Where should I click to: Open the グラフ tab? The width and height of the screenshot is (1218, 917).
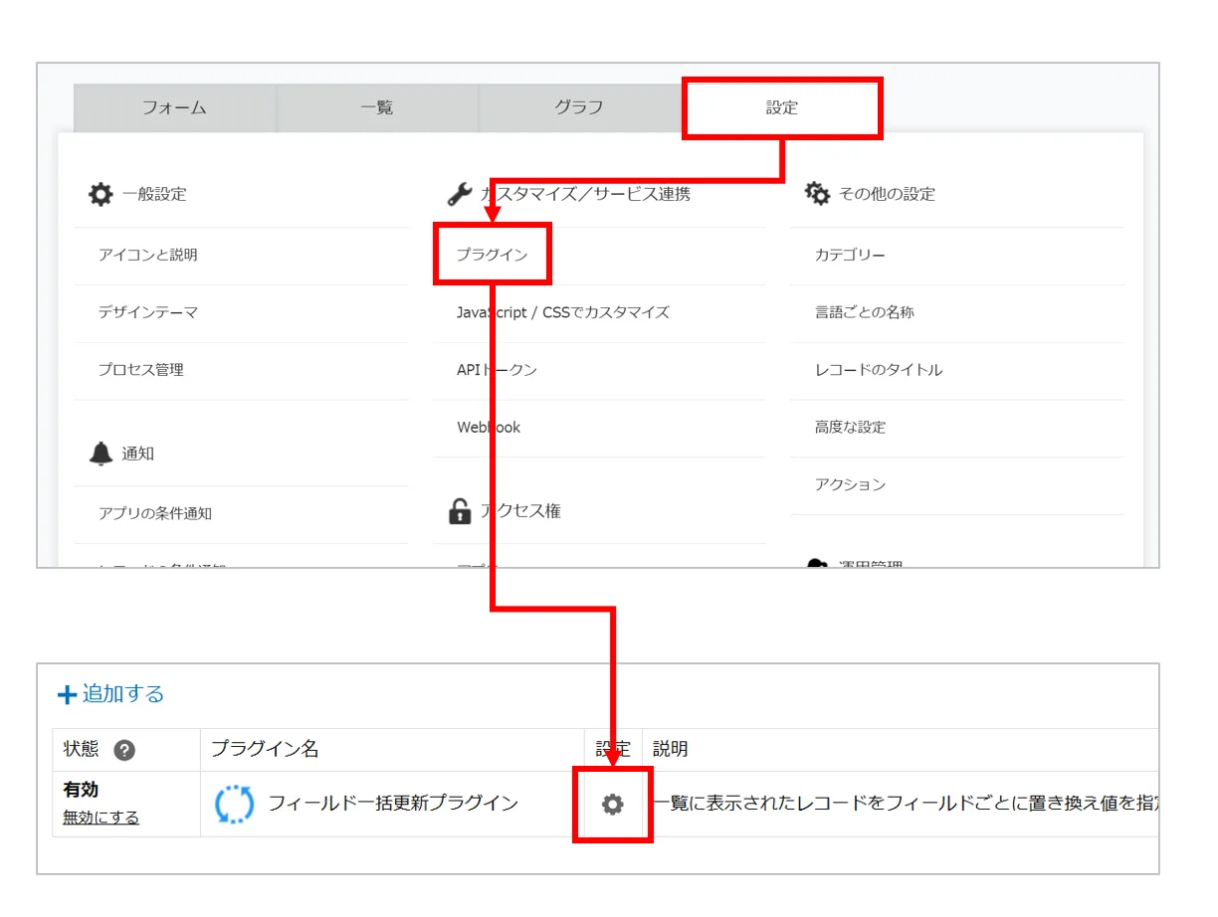pos(579,107)
